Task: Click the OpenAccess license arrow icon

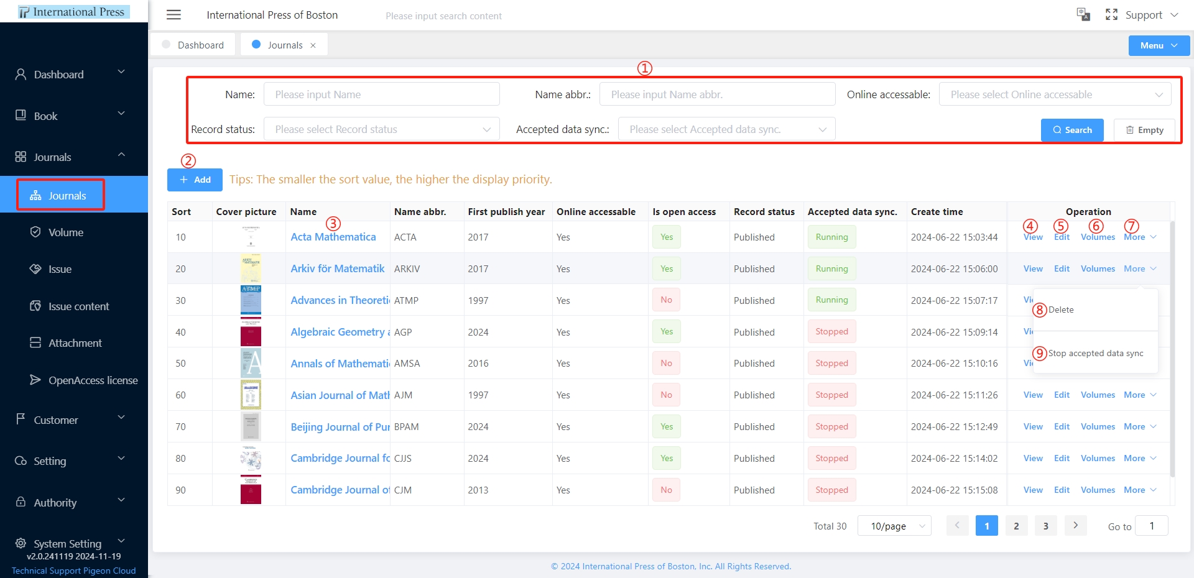Action: click(x=35, y=380)
